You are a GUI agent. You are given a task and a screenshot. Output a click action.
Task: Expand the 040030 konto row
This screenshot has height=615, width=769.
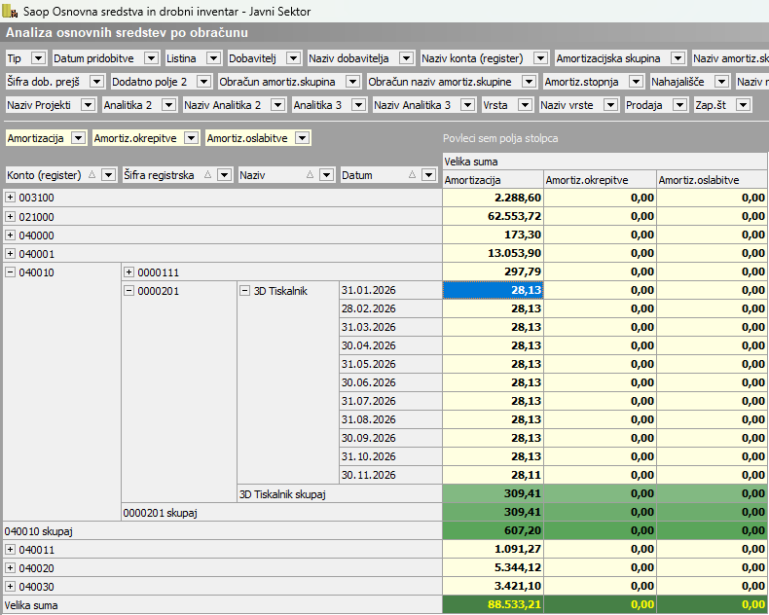click(11, 586)
